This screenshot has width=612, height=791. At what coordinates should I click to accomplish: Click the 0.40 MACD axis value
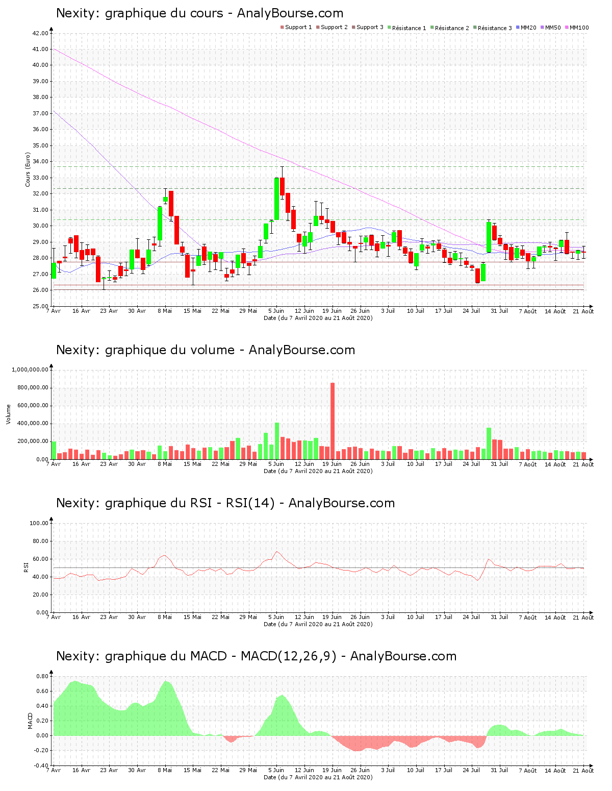pyautogui.click(x=42, y=706)
